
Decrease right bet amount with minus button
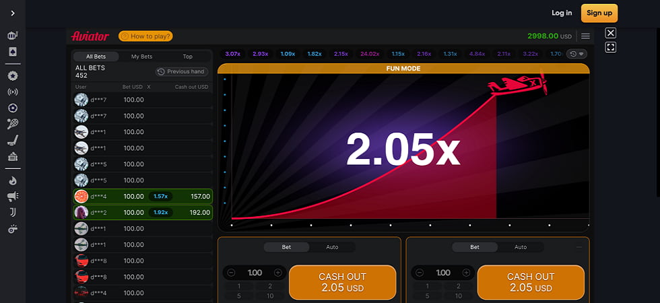click(x=420, y=273)
